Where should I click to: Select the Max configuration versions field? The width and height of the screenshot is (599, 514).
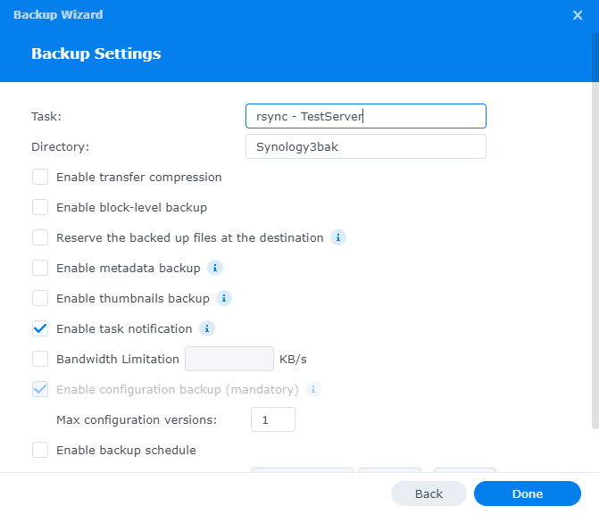click(272, 419)
